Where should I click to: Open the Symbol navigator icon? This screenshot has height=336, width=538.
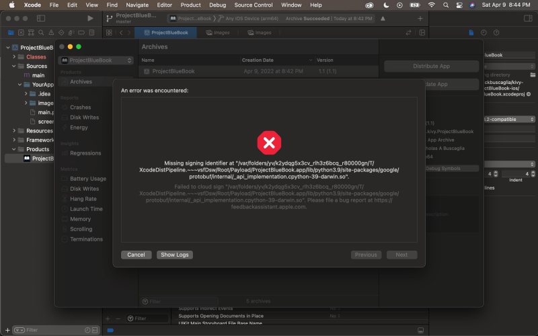(x=31, y=32)
